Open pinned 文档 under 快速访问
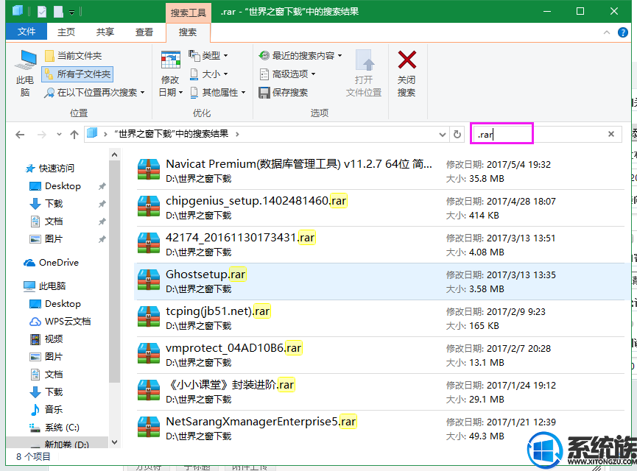 (x=46, y=222)
